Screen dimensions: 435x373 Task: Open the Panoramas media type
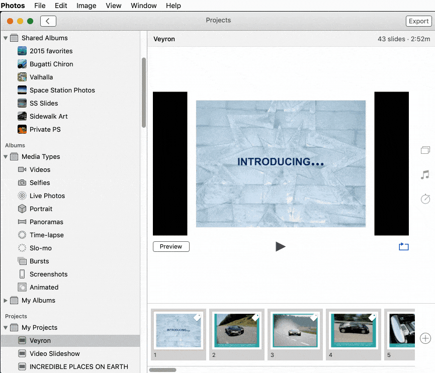click(x=46, y=222)
